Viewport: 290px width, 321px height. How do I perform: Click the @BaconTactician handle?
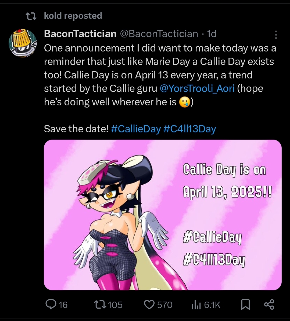tap(159, 34)
